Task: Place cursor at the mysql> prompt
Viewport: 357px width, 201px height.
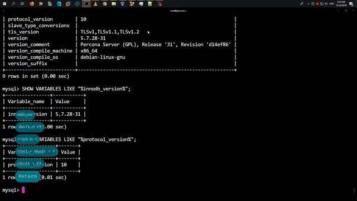Action: 23,190
